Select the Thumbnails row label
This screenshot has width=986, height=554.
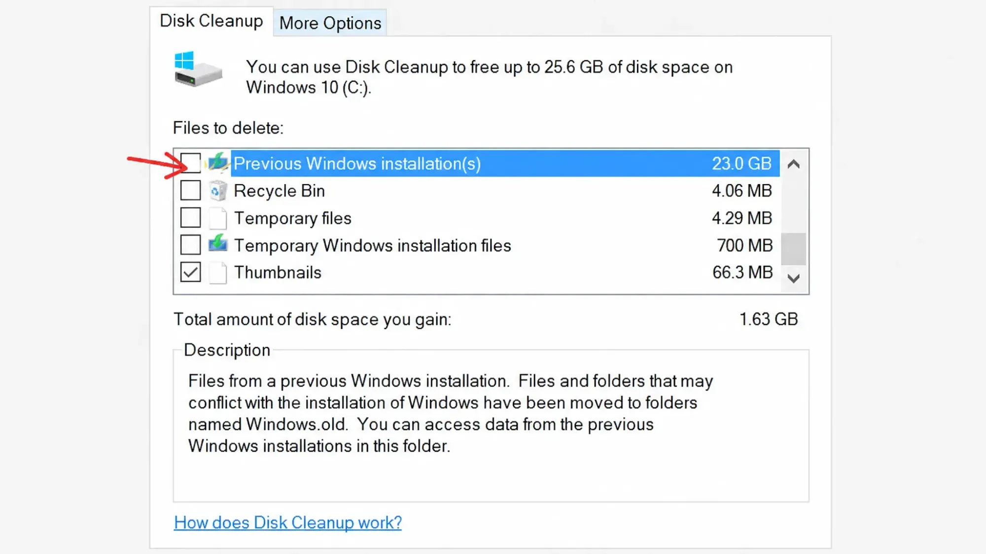coord(278,272)
